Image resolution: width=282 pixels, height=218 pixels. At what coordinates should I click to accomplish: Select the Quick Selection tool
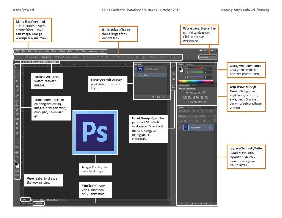point(17,81)
